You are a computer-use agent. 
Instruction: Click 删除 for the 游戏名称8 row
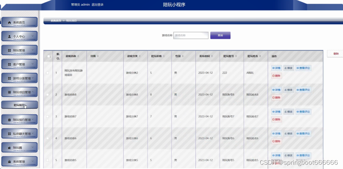[277, 98]
